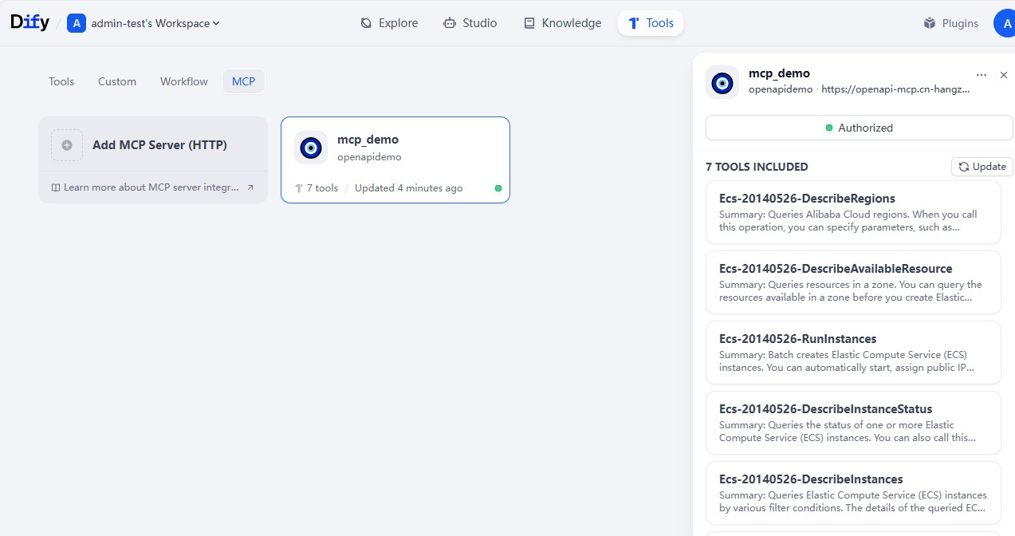Image resolution: width=1015 pixels, height=536 pixels.
Task: Select the MCP filter tab
Action: tap(243, 81)
